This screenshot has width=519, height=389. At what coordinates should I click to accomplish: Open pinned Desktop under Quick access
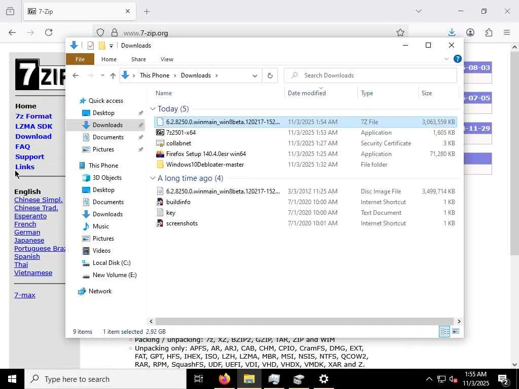103,113
